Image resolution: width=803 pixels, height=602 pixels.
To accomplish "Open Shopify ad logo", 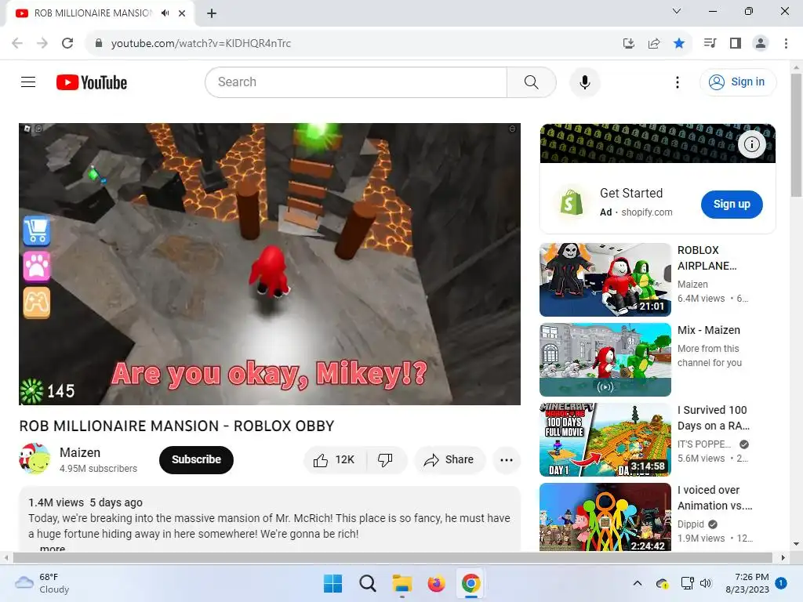I will 571,203.
